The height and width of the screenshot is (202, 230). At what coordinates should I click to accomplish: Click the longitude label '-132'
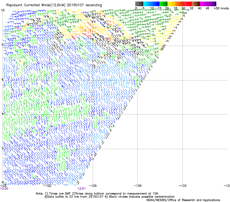click(x=48, y=186)
